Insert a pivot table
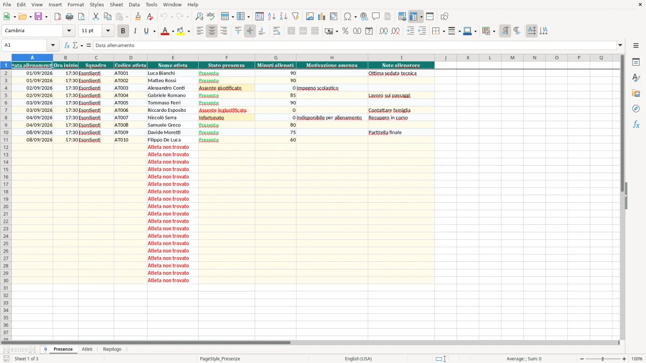 334,17
